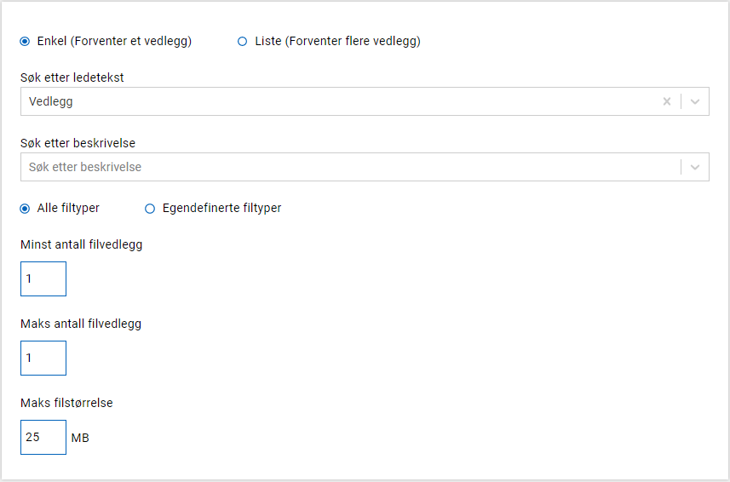Click the Minst antall filvedlegg label
730x482 pixels.
(81, 244)
